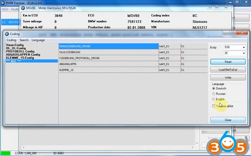Click the BMW number value 7581123
The height and width of the screenshot is (156, 251).
pyautogui.click(x=134, y=22)
